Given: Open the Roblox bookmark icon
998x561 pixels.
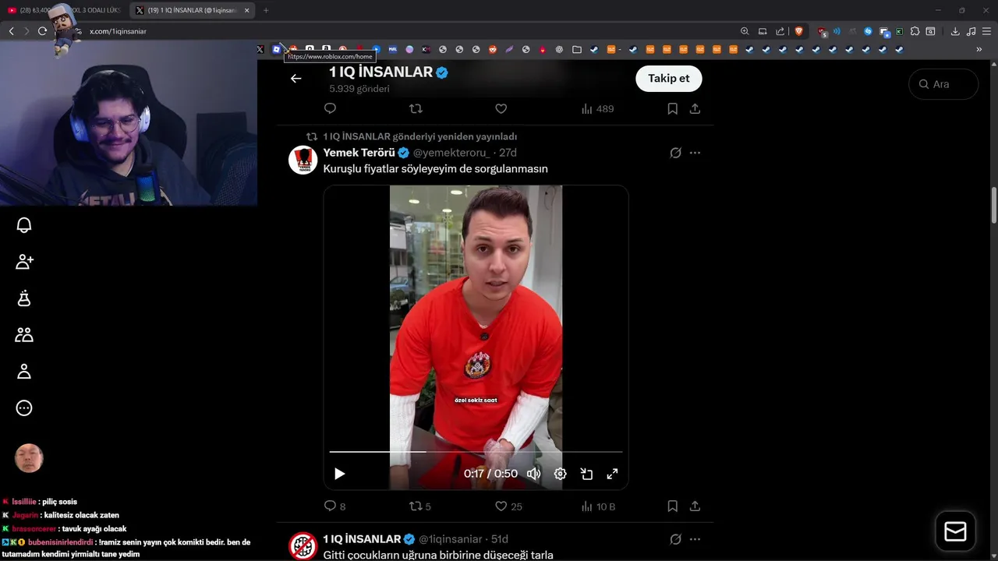Looking at the screenshot, I should [x=277, y=49].
